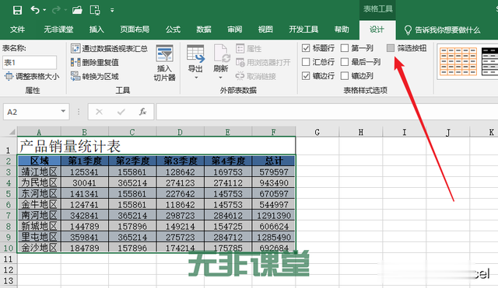Click cell with value 30041
Screen dimensions: 498x288
(x=85, y=182)
